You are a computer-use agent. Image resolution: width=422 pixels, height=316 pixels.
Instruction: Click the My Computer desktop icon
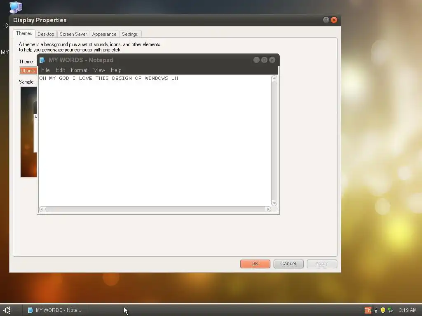tap(16, 7)
